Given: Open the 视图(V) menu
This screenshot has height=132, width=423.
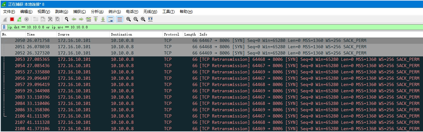Looking at the screenshot, I should [x=44, y=12].
